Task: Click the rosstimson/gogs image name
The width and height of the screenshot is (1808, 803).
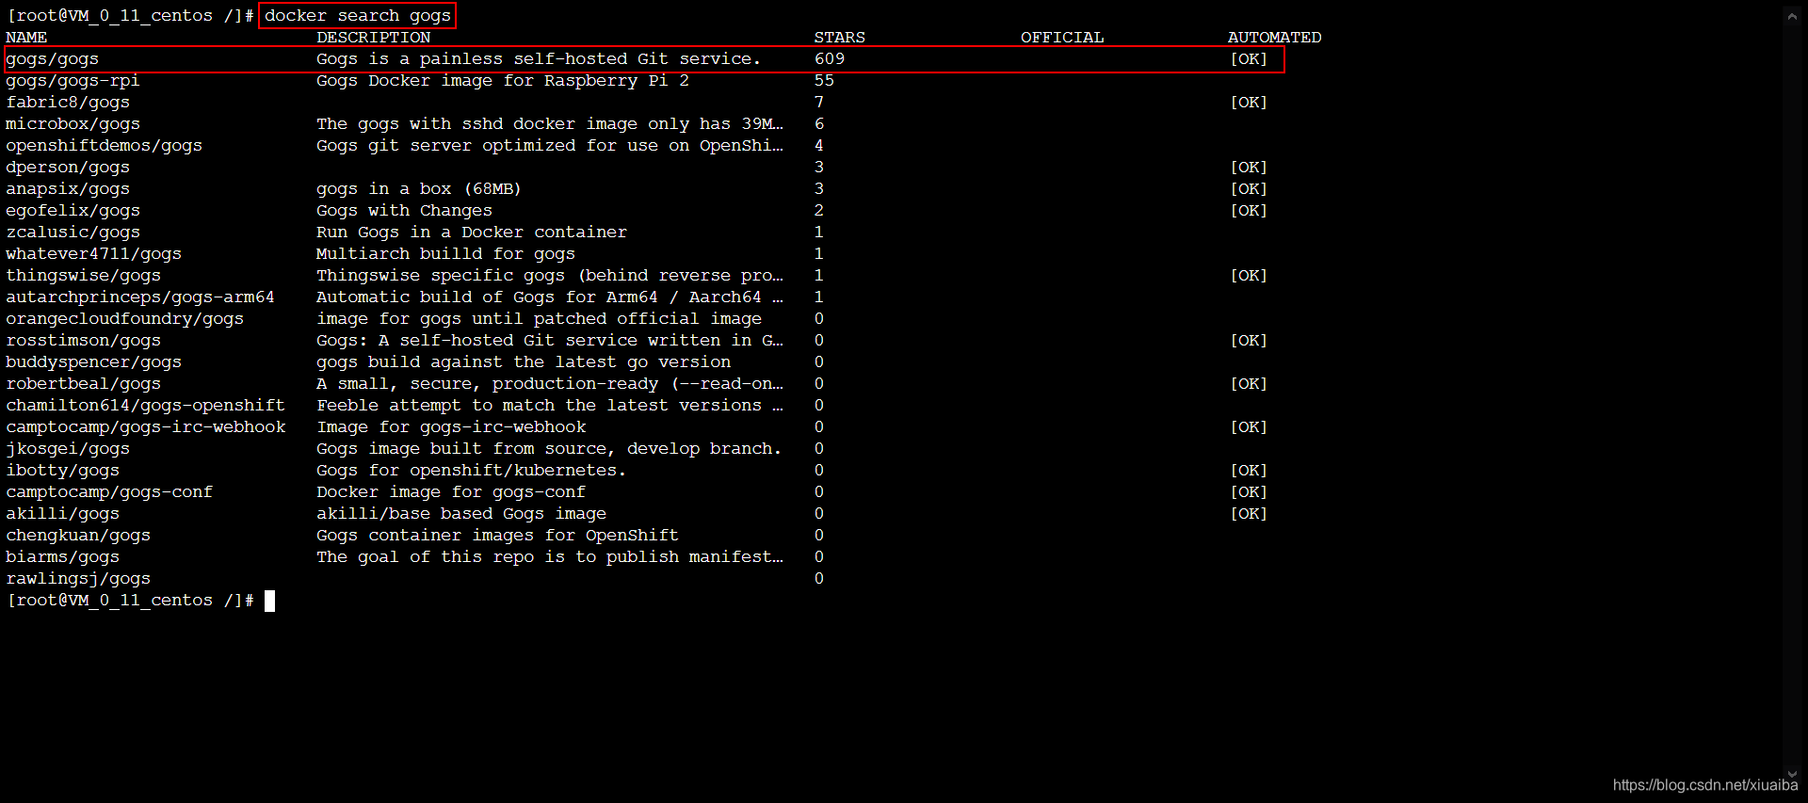Action: pyautogui.click(x=83, y=341)
